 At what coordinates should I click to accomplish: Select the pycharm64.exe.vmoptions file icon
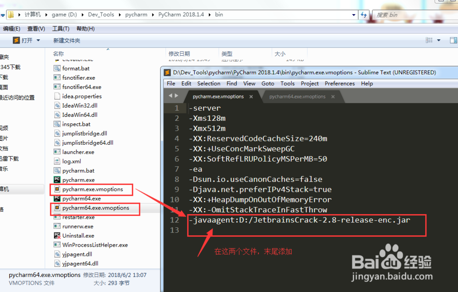tap(57, 208)
